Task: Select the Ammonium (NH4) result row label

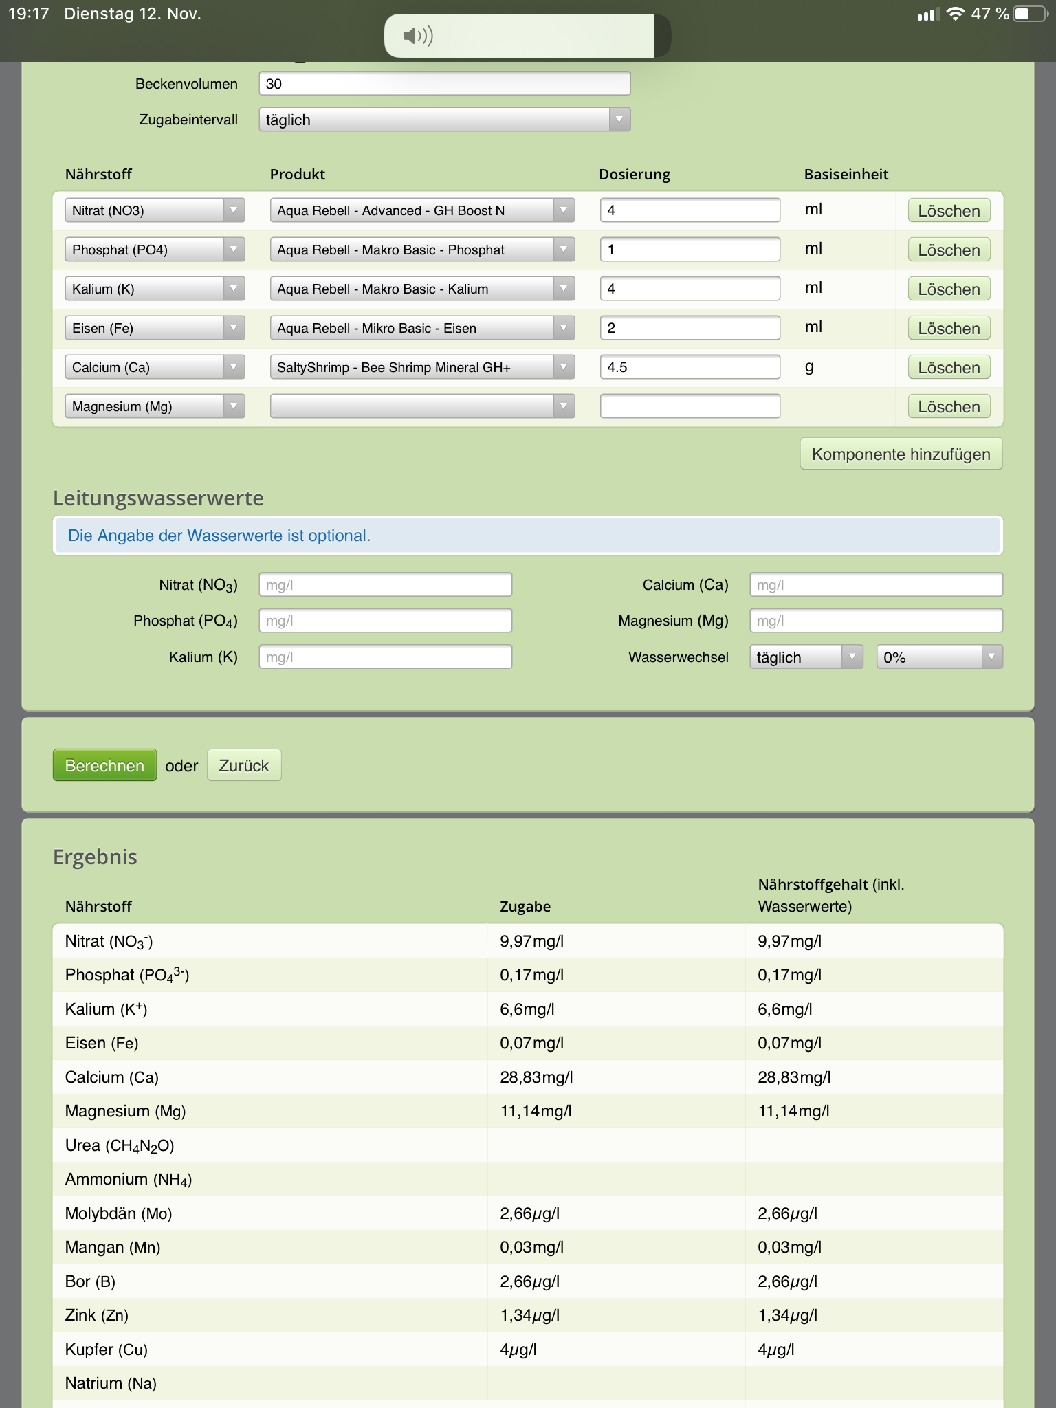Action: tap(129, 1180)
